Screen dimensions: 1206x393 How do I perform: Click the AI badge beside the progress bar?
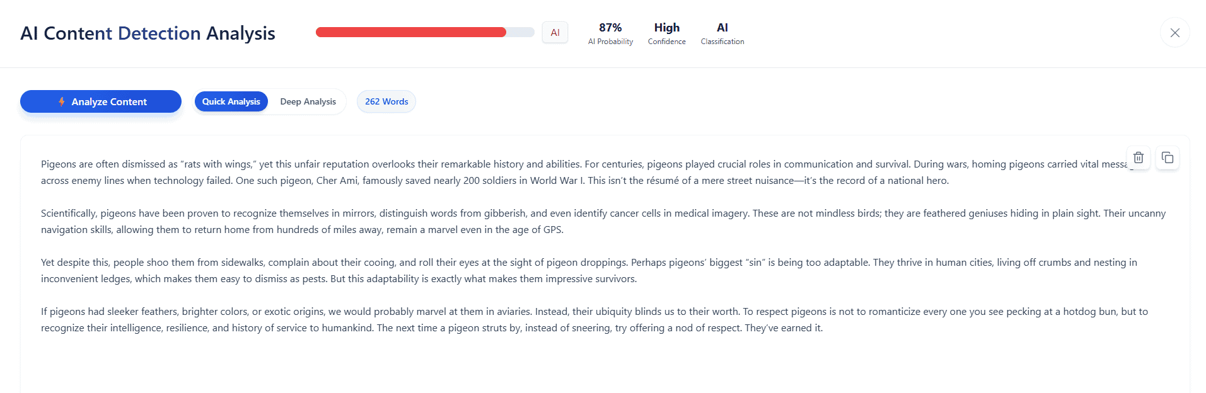coord(555,33)
